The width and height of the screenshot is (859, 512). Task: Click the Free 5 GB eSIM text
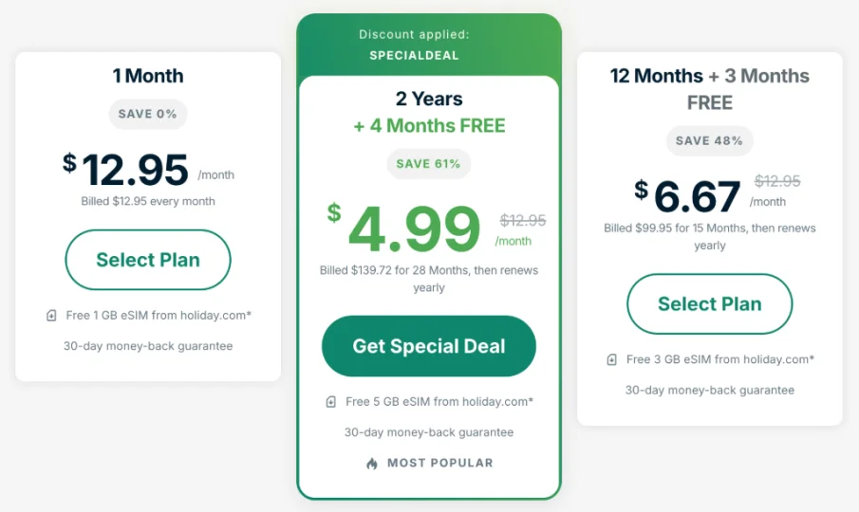[x=439, y=401]
